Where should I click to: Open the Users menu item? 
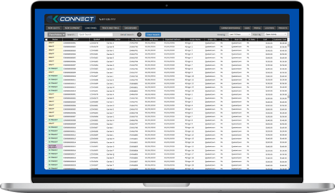pyautogui.click(x=247, y=28)
